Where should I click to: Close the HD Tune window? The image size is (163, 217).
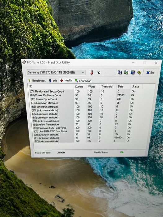pyautogui.click(x=156, y=63)
